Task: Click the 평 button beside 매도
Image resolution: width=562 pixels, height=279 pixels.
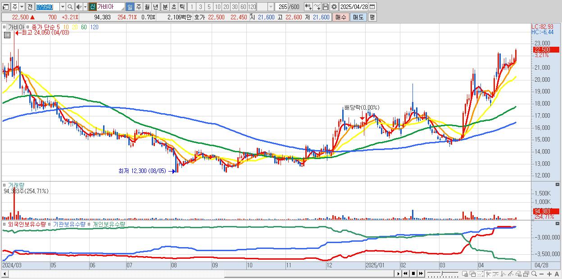Action: (x=372, y=17)
